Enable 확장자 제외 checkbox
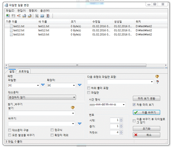 point(52,135)
